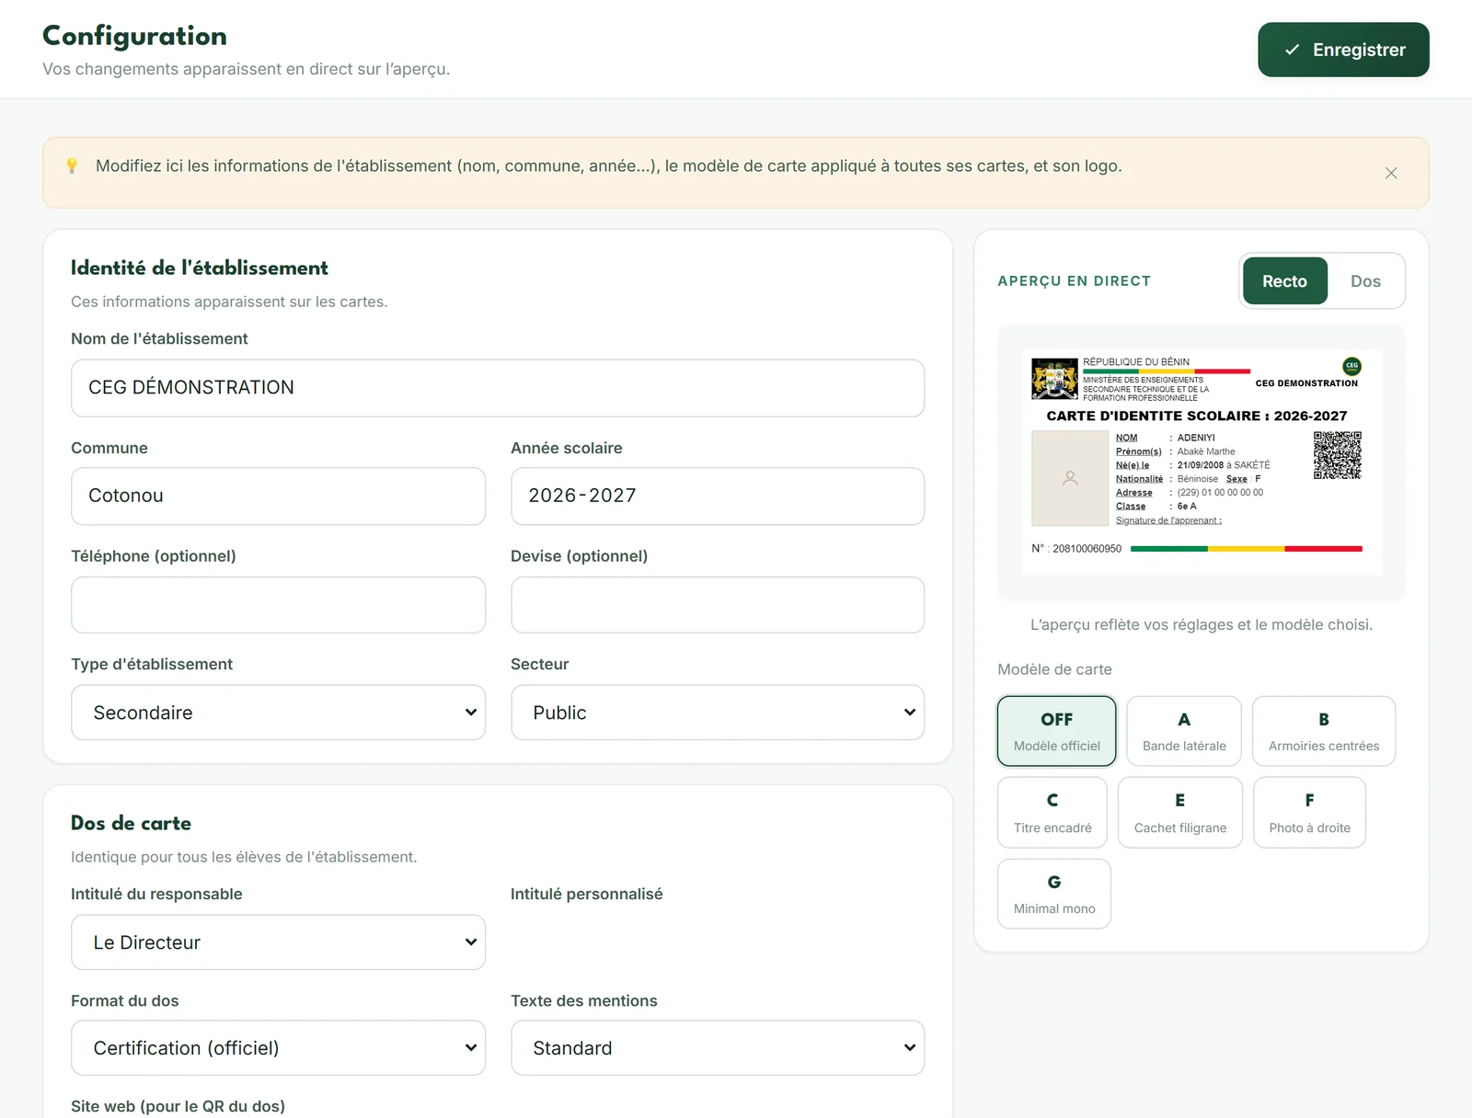Dismiss the yellow info banner
Image resolution: width=1472 pixels, height=1118 pixels.
[1391, 173]
